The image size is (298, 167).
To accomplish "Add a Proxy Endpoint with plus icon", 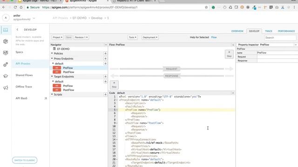I will point(105,58).
